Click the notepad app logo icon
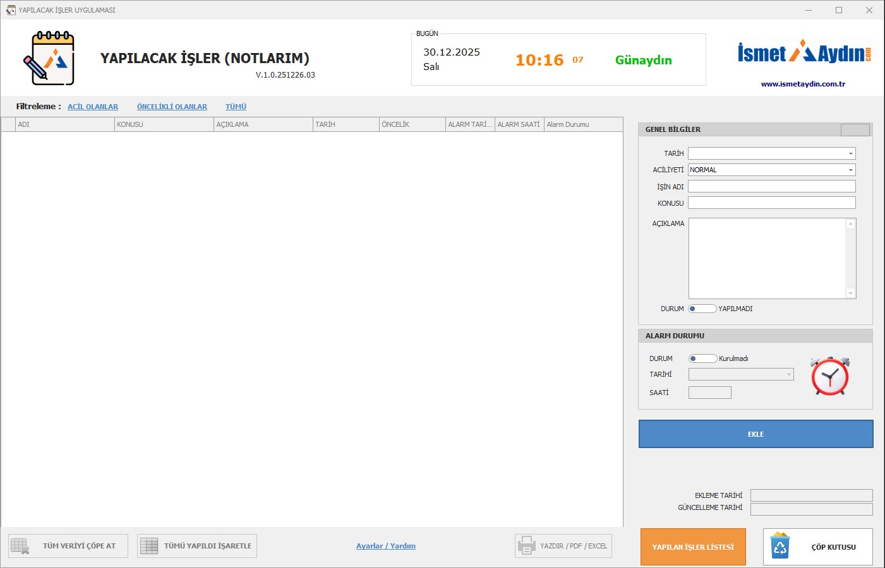 pos(49,58)
